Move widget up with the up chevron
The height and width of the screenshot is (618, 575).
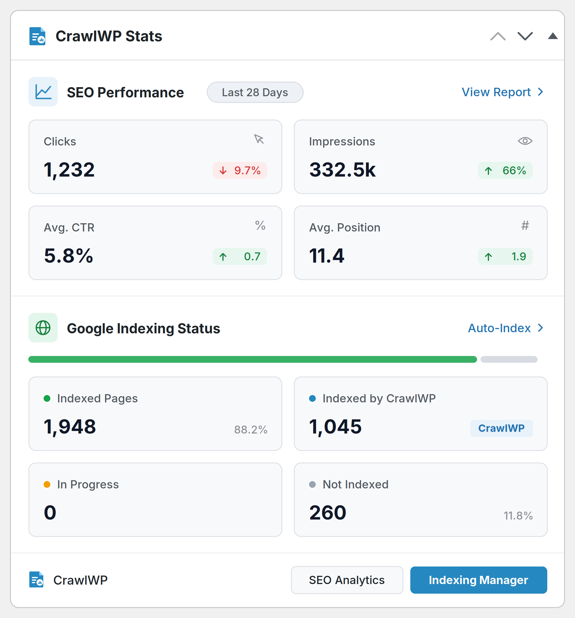pyautogui.click(x=498, y=36)
